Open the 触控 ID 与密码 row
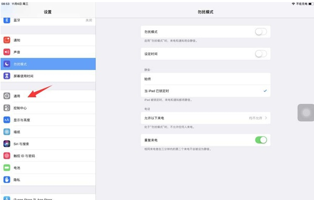The width and height of the screenshot is (314, 200). coord(48,156)
